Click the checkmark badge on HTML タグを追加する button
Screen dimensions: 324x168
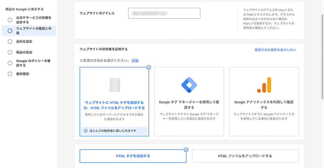[x=186, y=150]
